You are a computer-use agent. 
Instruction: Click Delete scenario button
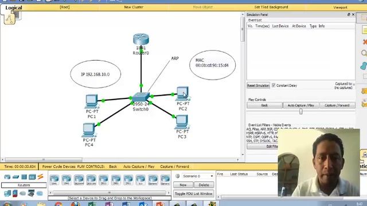tap(204, 185)
